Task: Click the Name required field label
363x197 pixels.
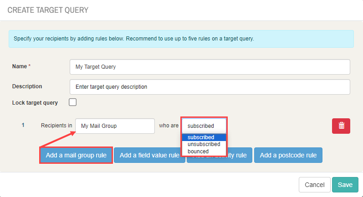Action: coord(21,66)
